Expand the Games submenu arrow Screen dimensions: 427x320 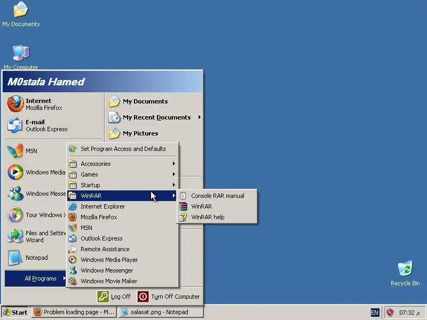click(x=174, y=174)
